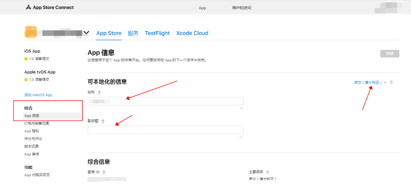This screenshot has height=190, width=411.
Task: Open the 英文（澳大利亚）language dropdown
Action: (x=370, y=82)
